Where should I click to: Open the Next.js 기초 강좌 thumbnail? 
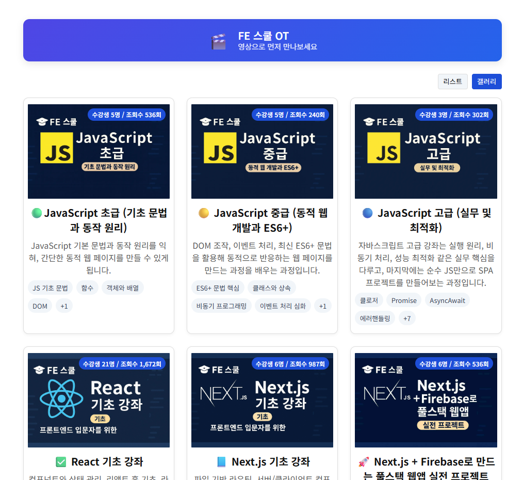click(x=262, y=400)
